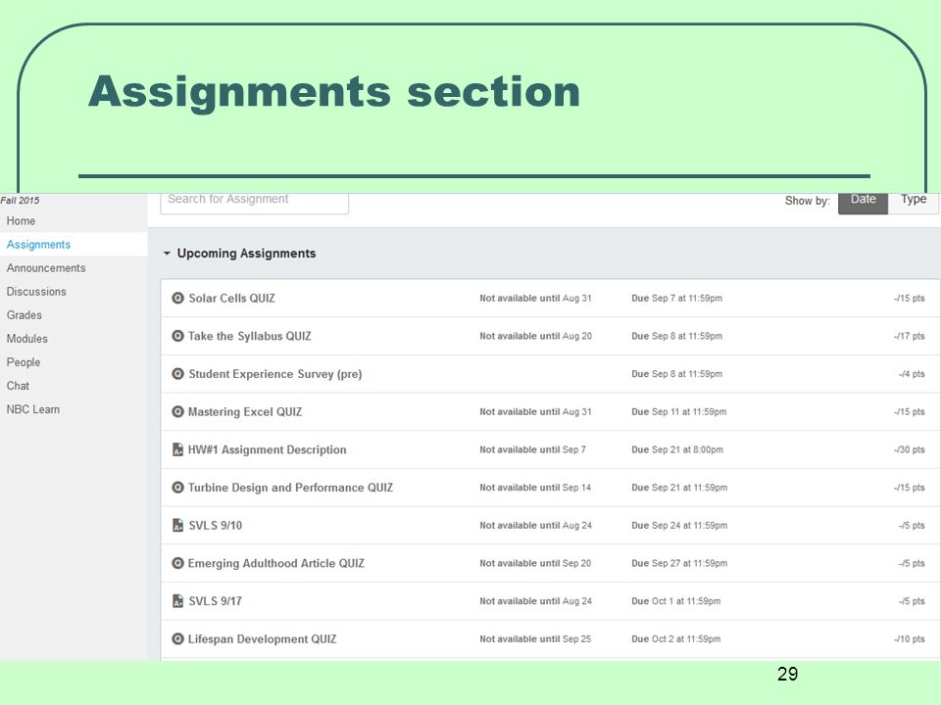Collapse the Upcoming Assignments group arrow
The width and height of the screenshot is (941, 705).
[167, 253]
